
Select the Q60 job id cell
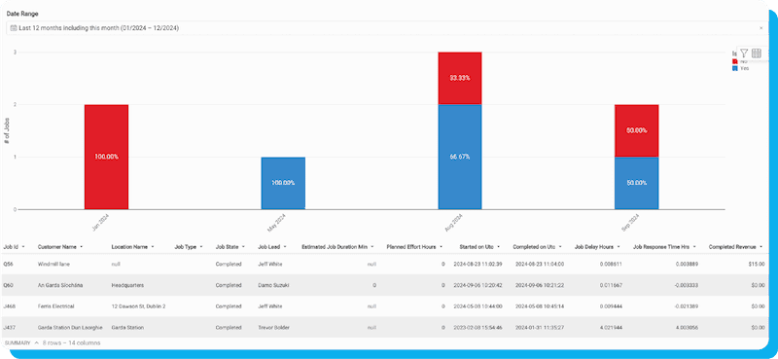(x=8, y=285)
